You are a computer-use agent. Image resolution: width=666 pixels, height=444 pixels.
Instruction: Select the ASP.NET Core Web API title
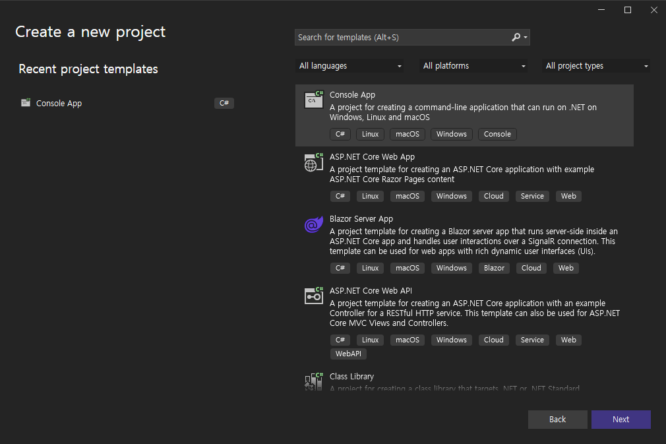coord(371,291)
